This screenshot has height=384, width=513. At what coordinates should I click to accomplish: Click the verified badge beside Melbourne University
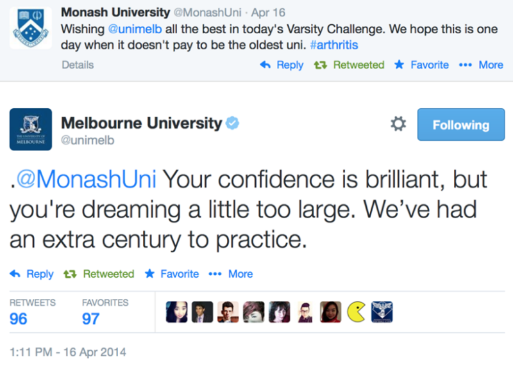point(232,123)
